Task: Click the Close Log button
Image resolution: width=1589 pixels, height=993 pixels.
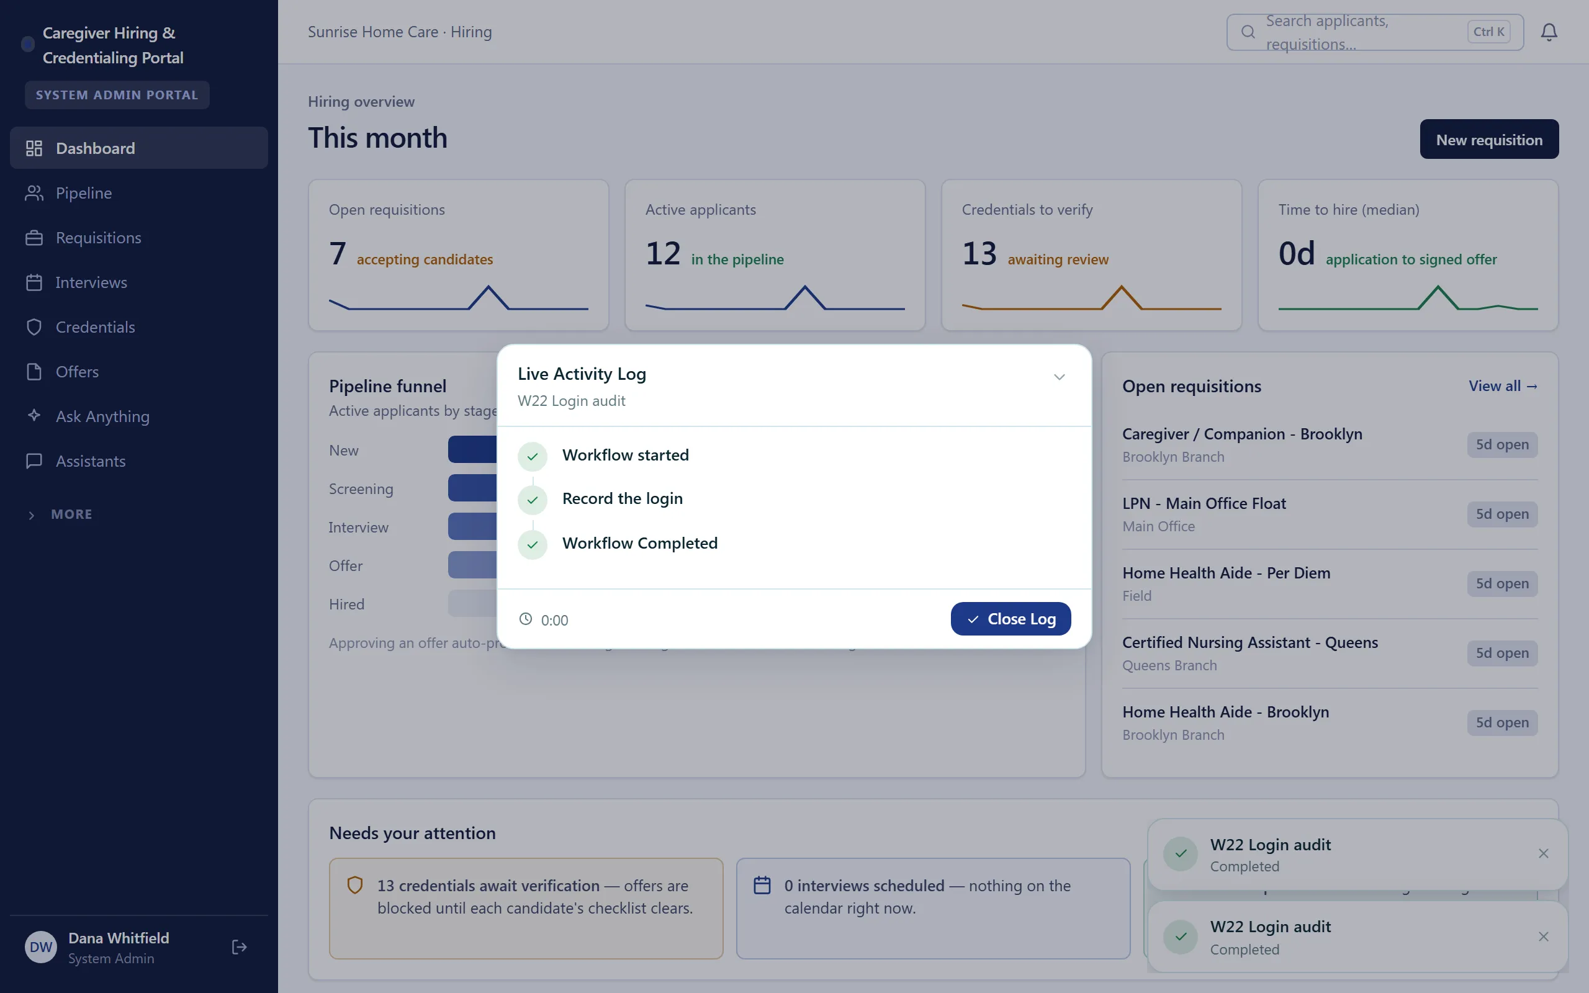Action: point(1011,619)
